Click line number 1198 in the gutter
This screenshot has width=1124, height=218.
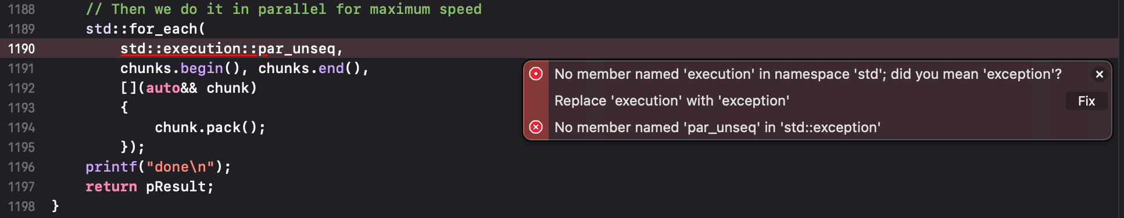click(22, 206)
